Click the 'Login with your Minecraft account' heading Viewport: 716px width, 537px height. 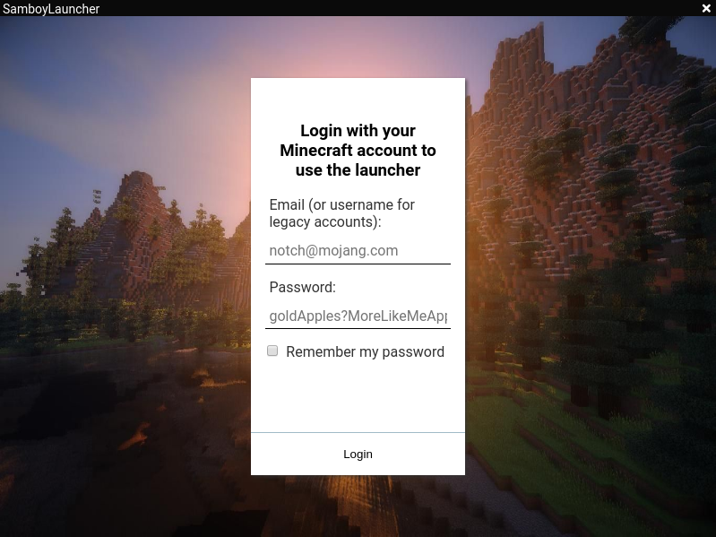click(x=358, y=151)
